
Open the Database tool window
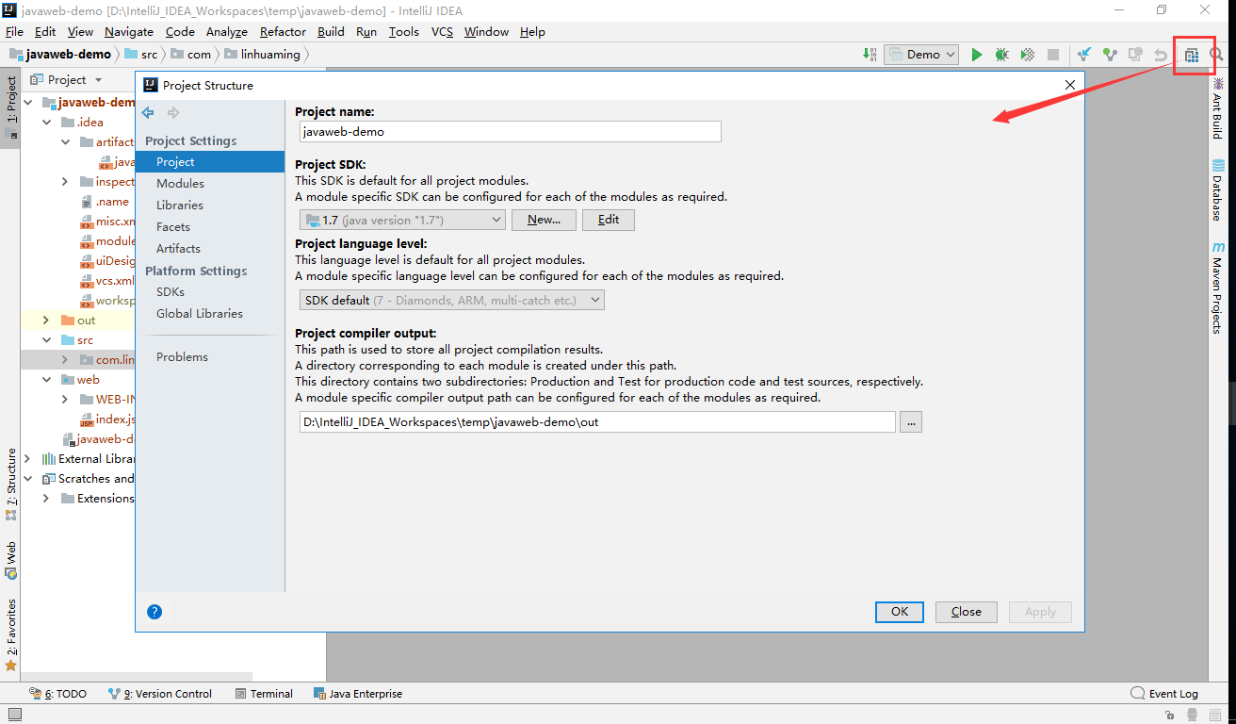[1217, 190]
